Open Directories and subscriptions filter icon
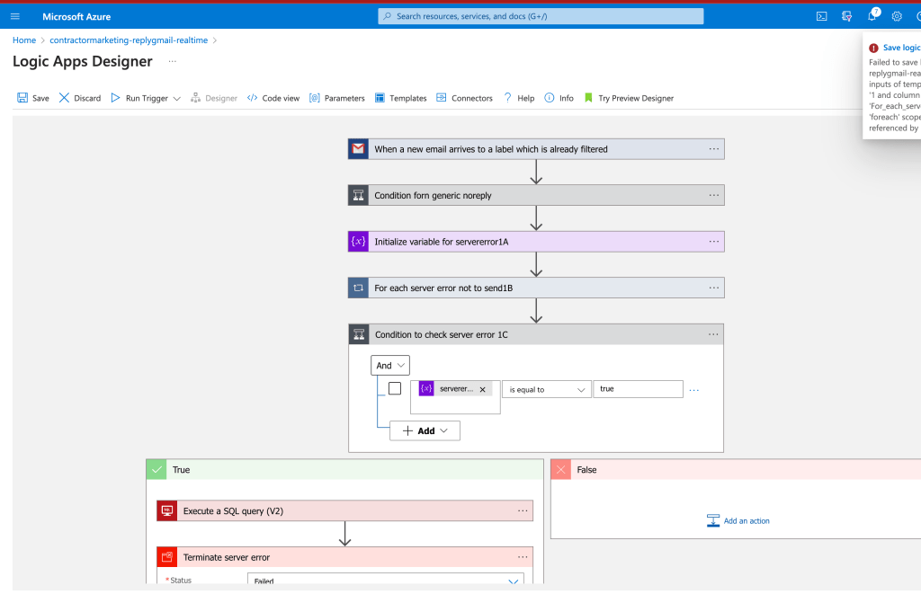Screen dimensions: 921x603 (846, 16)
